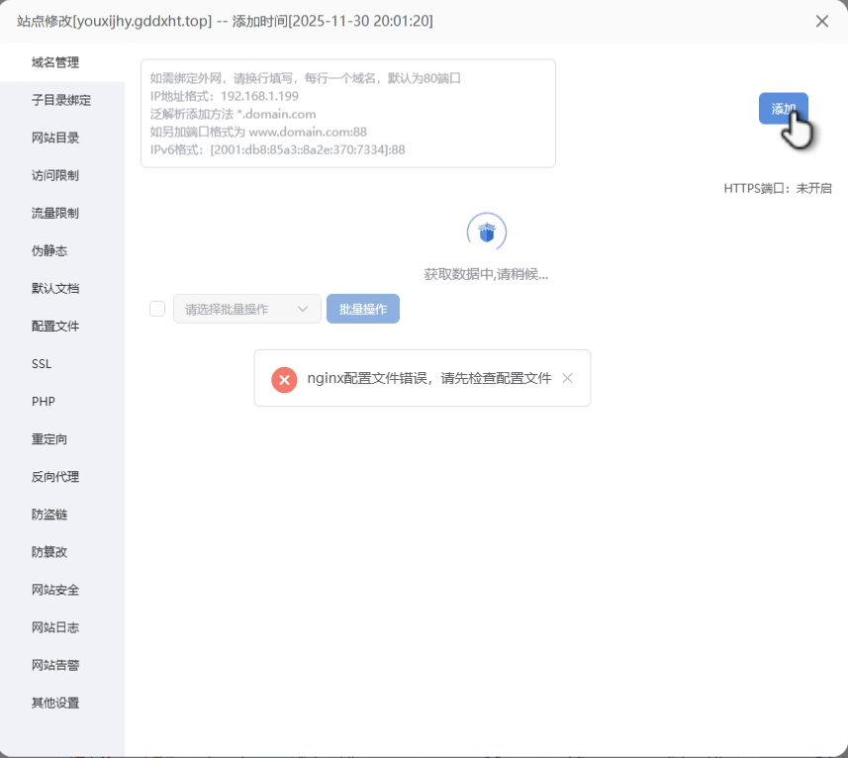
Task: Open the 请选择批量操作 batch action dropdown
Action: [x=245, y=308]
